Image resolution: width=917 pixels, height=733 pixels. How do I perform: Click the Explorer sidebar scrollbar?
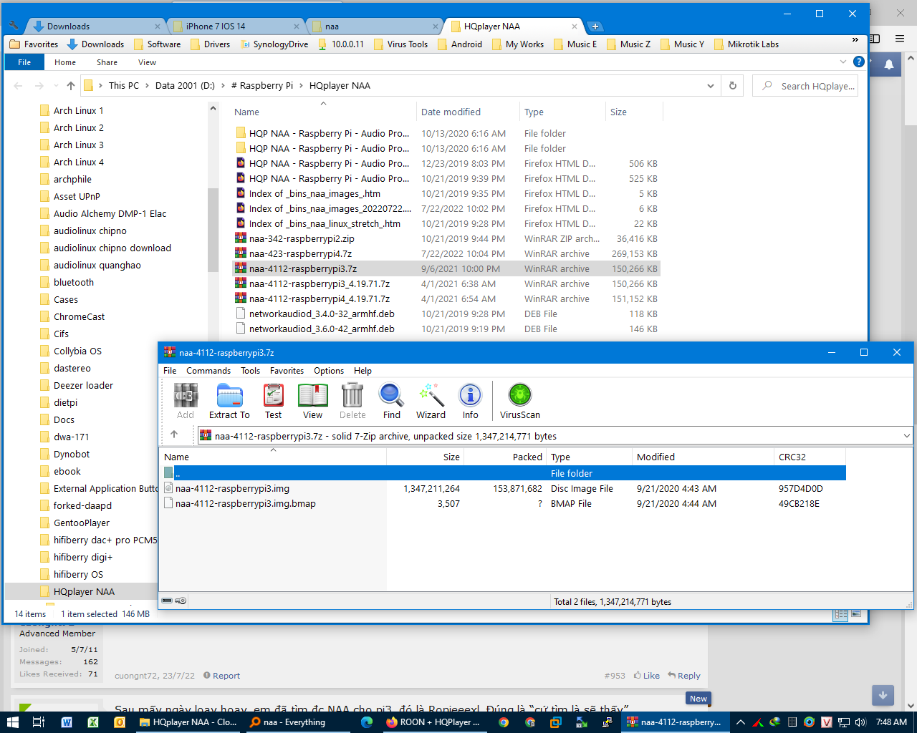click(213, 229)
